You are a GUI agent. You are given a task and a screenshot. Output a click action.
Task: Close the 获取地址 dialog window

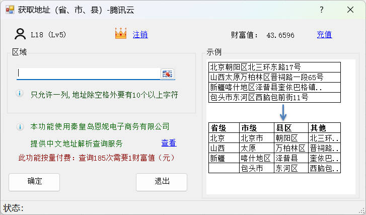[x=350, y=10]
